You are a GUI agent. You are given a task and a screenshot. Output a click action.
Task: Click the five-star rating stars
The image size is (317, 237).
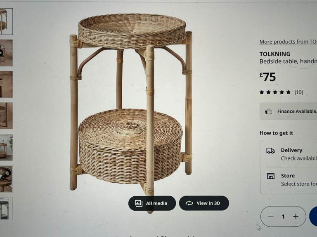click(275, 92)
